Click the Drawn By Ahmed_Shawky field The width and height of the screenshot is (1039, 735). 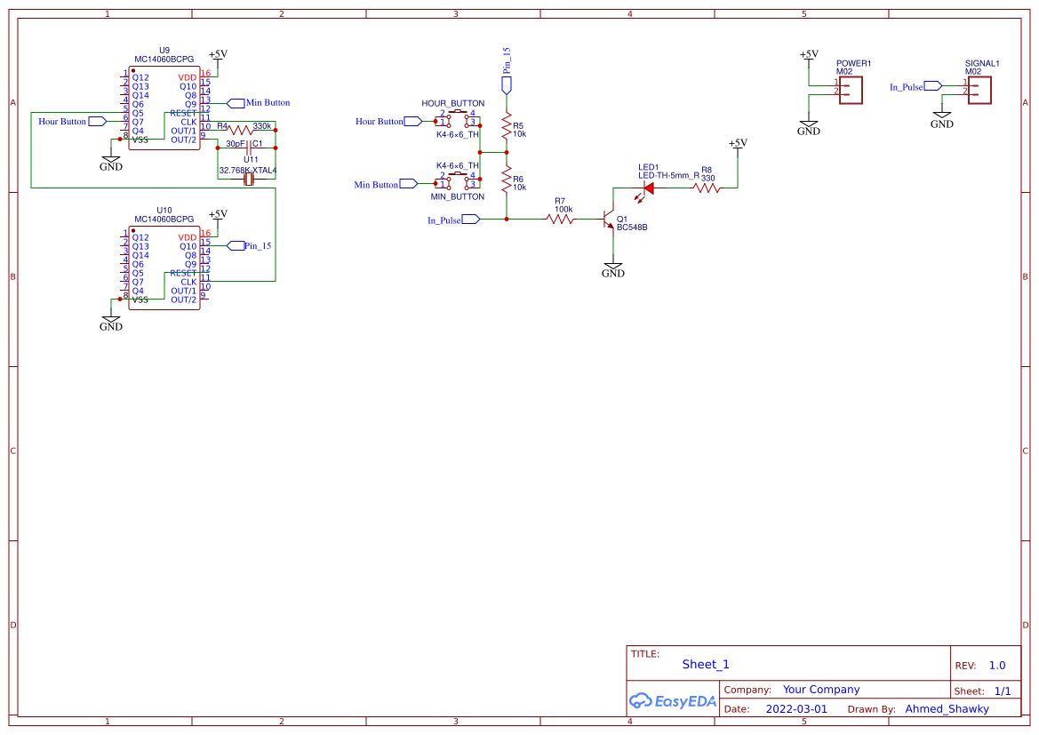click(x=947, y=708)
